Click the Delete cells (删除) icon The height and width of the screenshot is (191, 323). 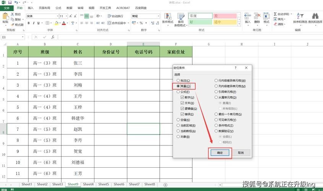point(257,16)
